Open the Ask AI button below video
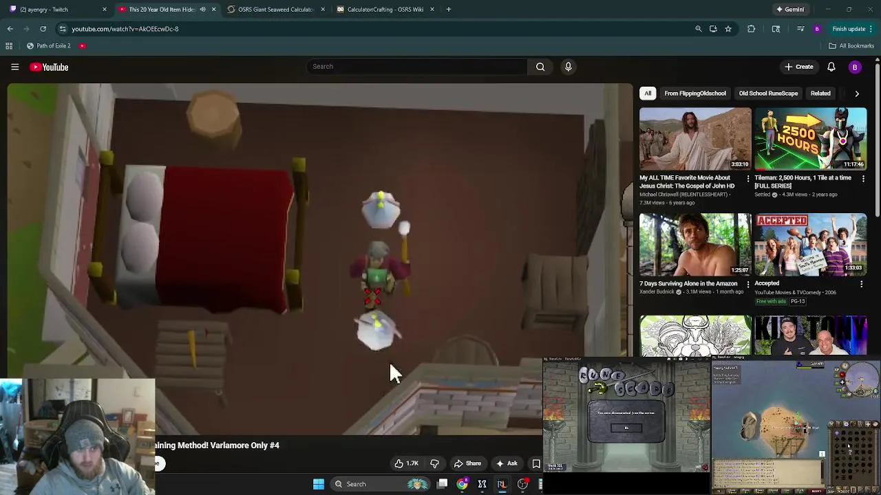Image resolution: width=881 pixels, height=495 pixels. click(506, 463)
